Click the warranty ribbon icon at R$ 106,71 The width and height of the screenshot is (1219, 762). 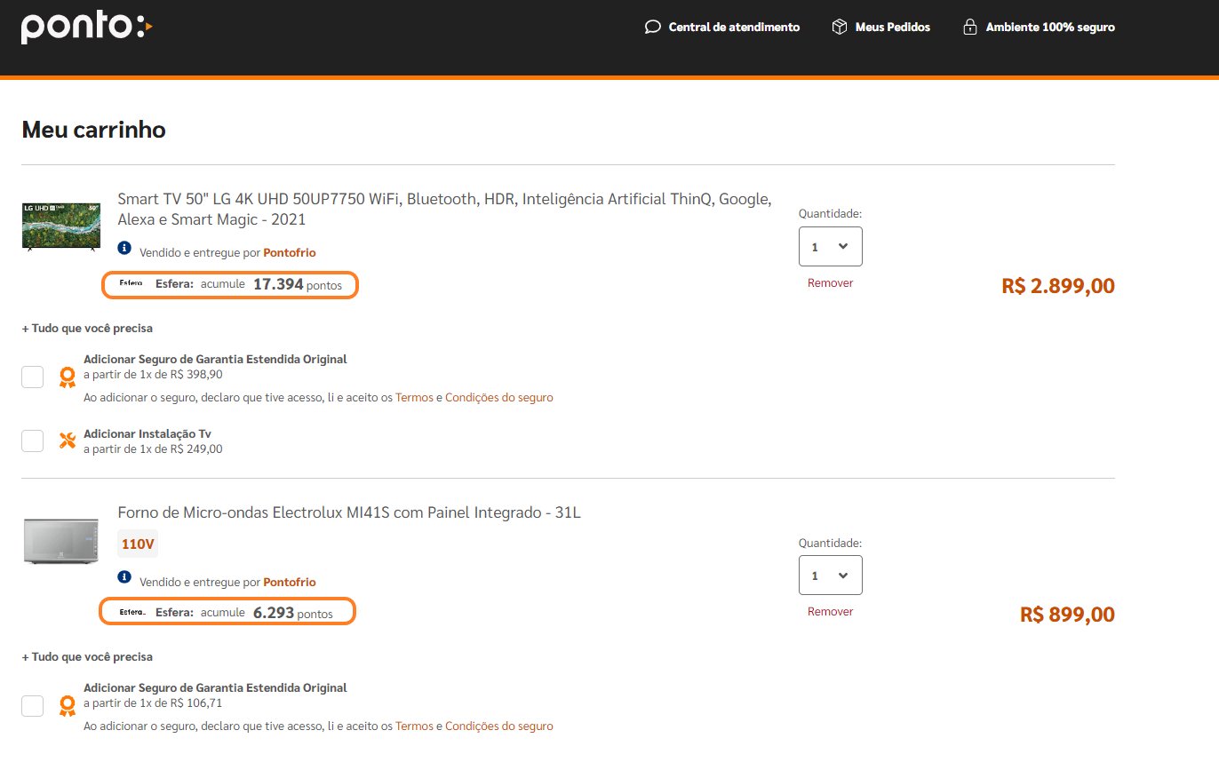(67, 706)
